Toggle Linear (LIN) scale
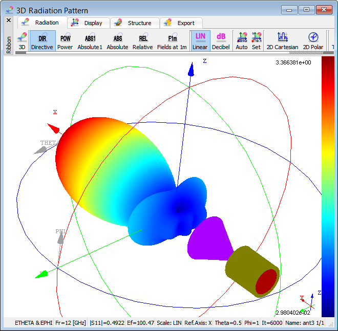This screenshot has width=338, height=331. (x=200, y=40)
